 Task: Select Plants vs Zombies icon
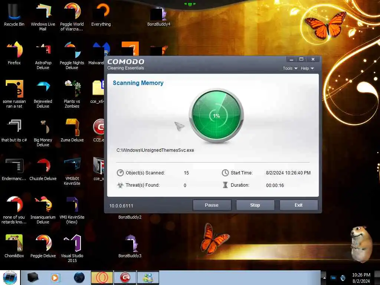click(x=72, y=94)
